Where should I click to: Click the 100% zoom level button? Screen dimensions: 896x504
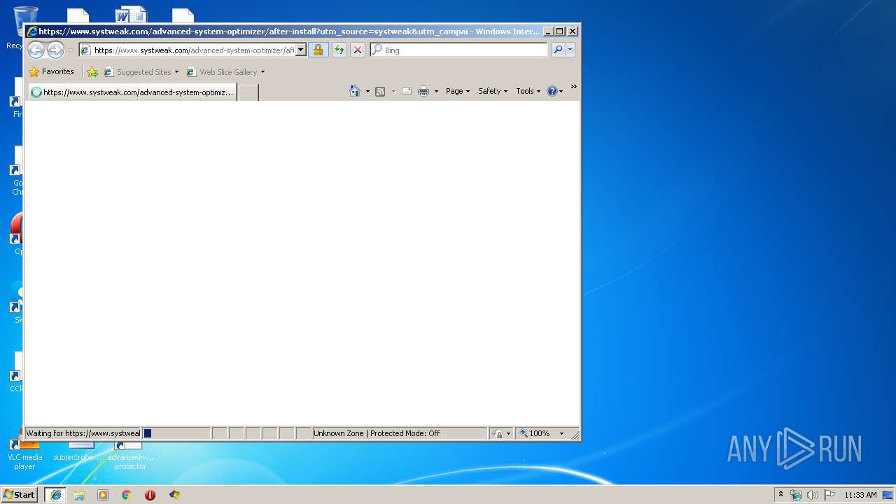(535, 433)
